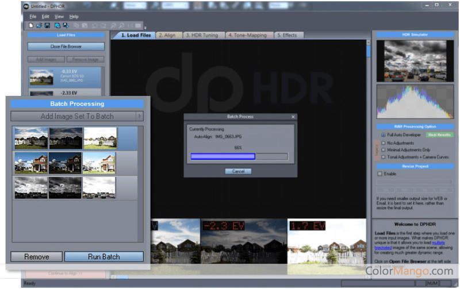Select the red brick house bright-exposure thumbnail

pyautogui.click(x=99, y=163)
